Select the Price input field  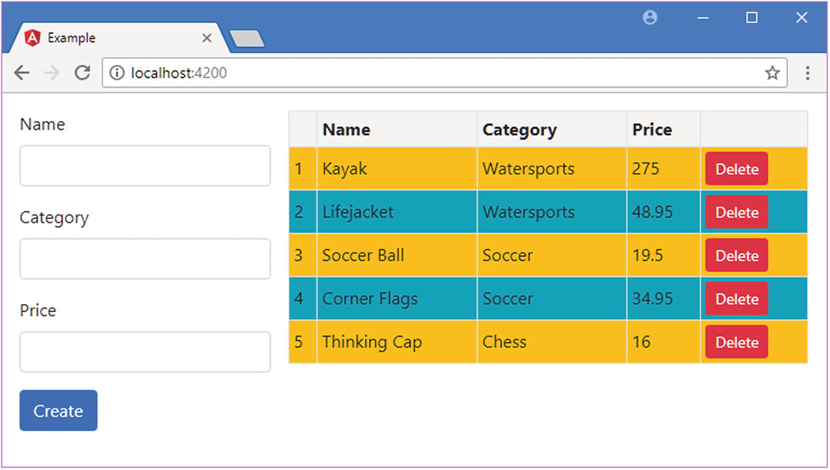pos(145,352)
